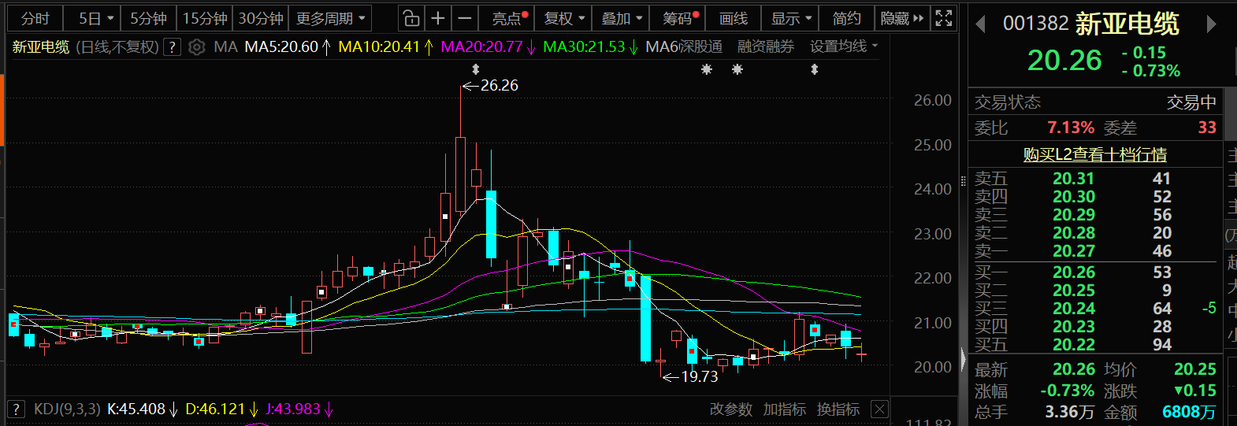This screenshot has width=1237, height=426.
Task: Select the 15分钟 period tab
Action: tap(205, 18)
